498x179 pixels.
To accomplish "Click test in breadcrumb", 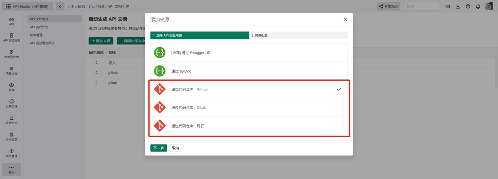I will point(101,6).
